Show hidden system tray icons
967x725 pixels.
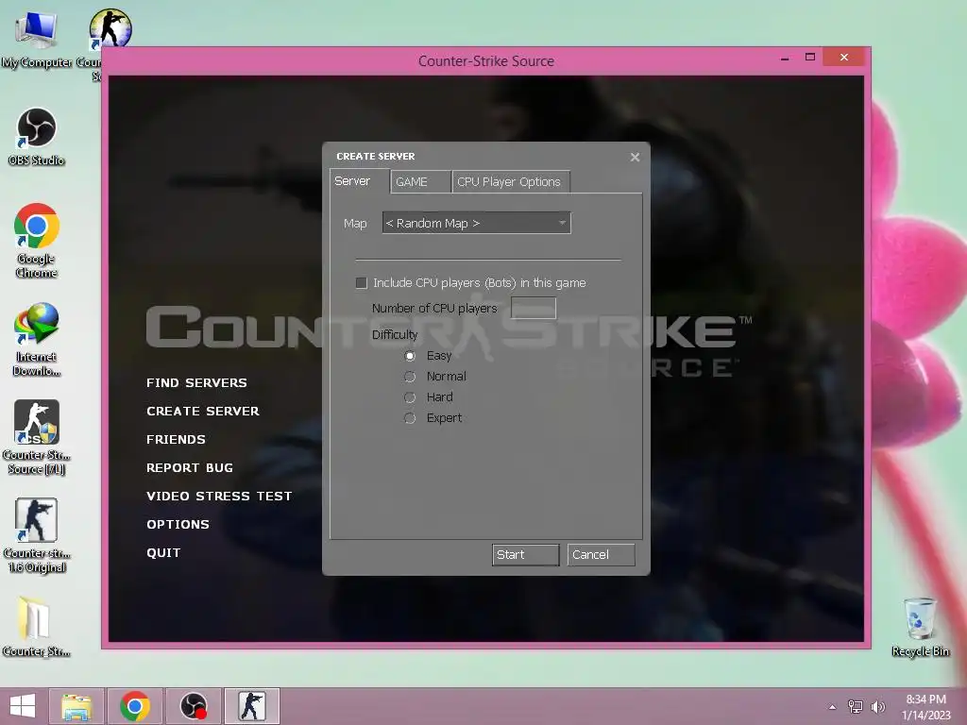pyautogui.click(x=832, y=707)
